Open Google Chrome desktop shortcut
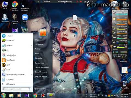The image size is (131, 98). pos(15,6)
